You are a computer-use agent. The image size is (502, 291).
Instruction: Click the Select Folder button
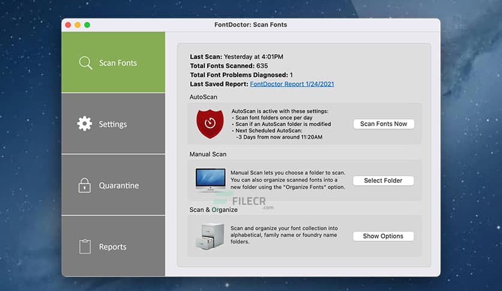[x=383, y=180]
